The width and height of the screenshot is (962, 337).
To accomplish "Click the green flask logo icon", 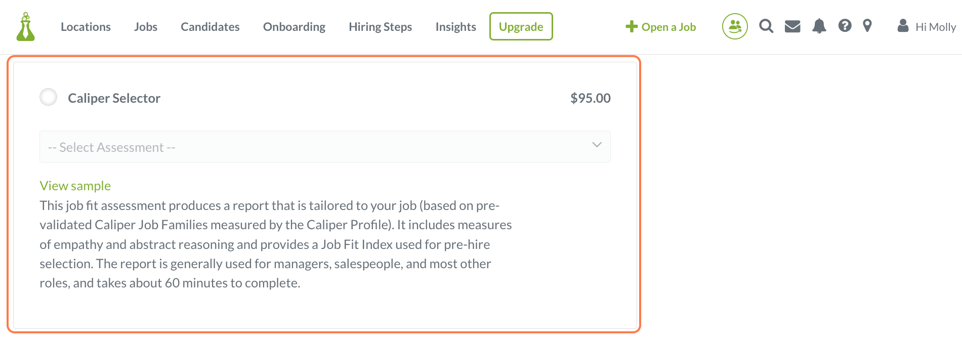I will [x=25, y=27].
